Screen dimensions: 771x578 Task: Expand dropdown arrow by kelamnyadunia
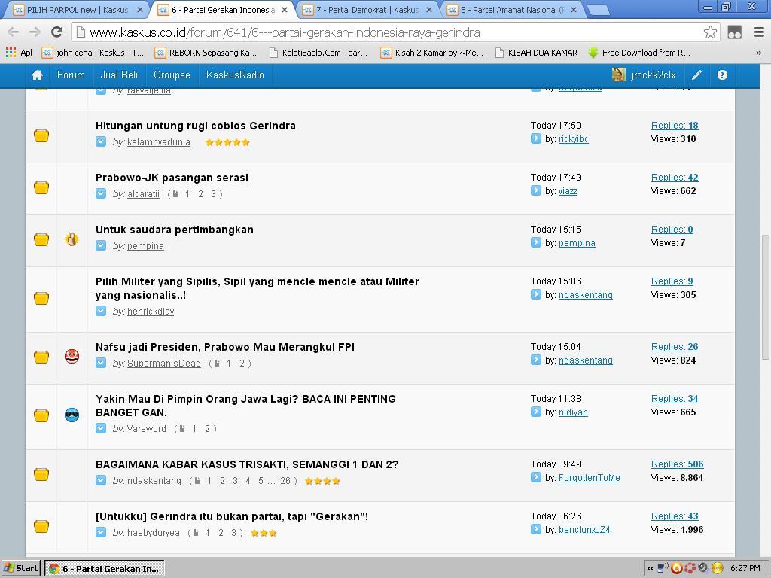pos(101,142)
